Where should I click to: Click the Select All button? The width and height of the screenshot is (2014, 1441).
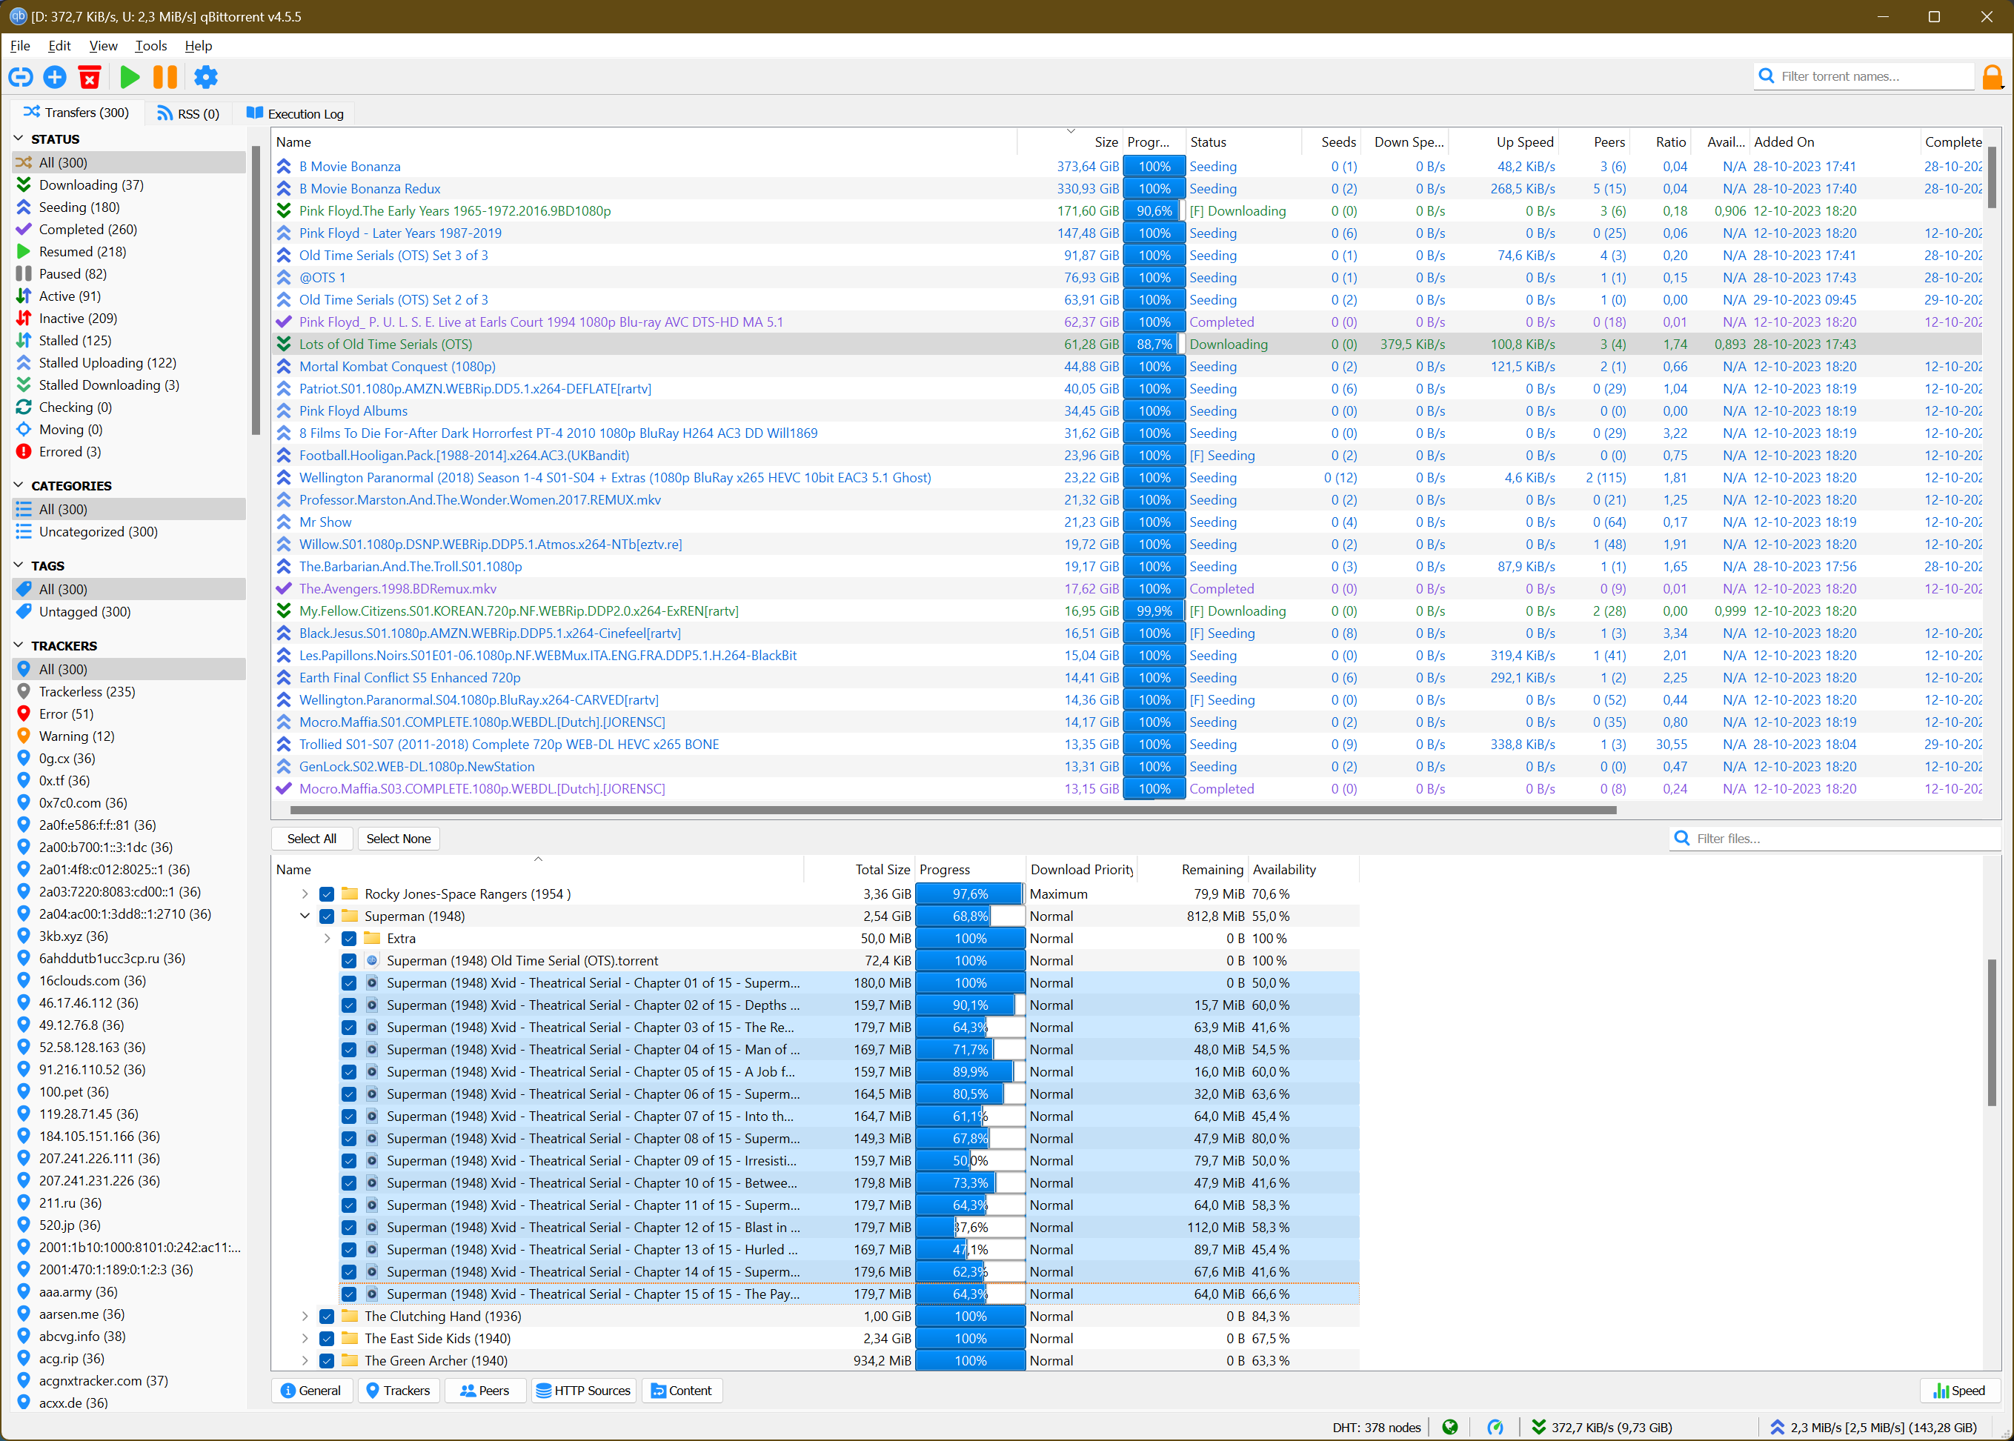[x=311, y=839]
